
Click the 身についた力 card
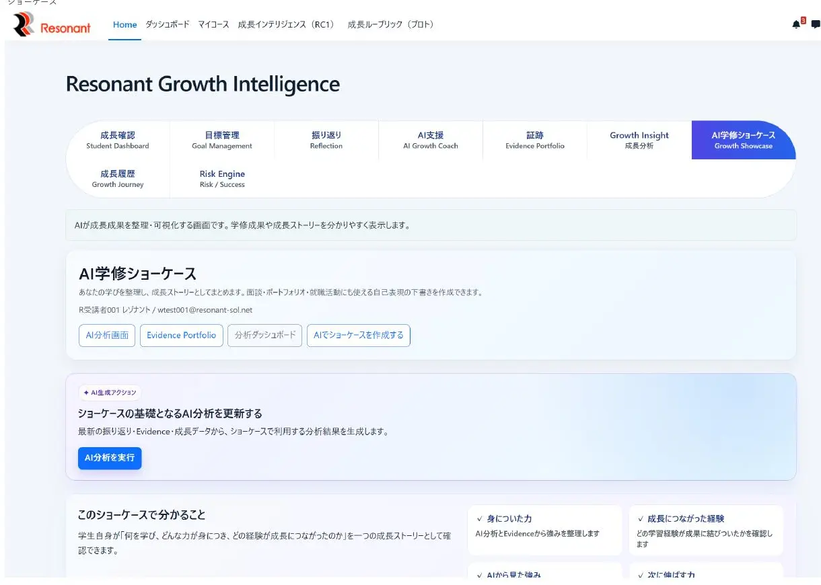click(x=544, y=530)
